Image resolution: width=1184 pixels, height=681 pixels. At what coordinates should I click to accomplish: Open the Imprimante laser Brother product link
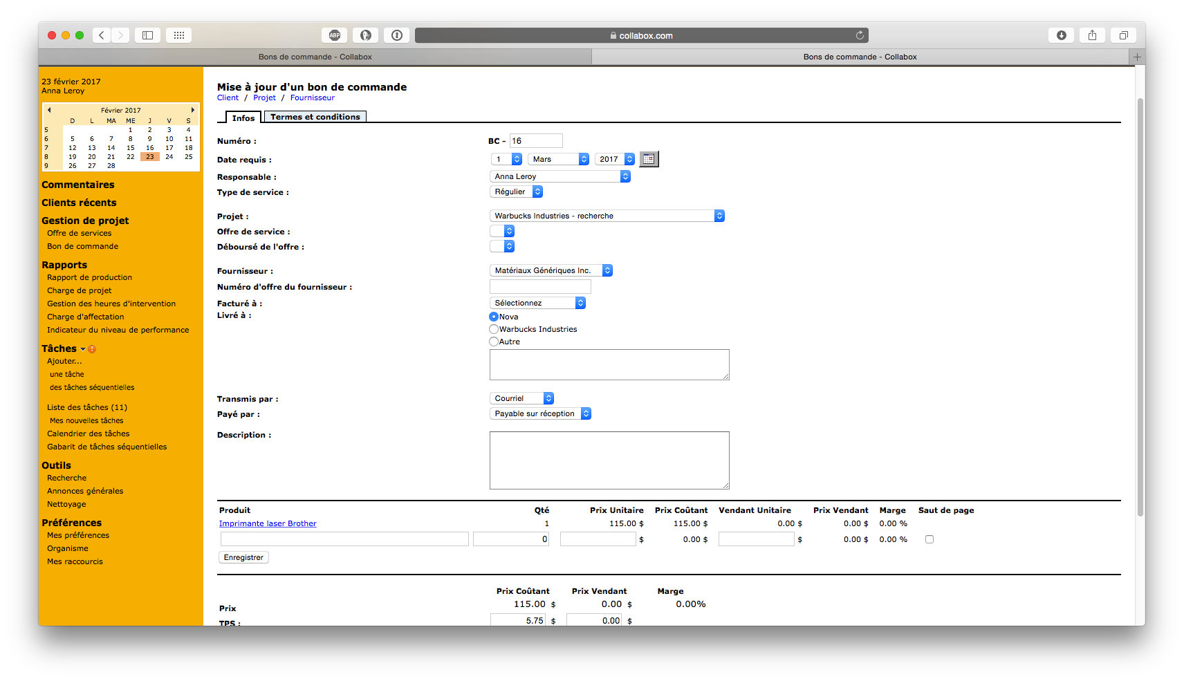tap(268, 523)
